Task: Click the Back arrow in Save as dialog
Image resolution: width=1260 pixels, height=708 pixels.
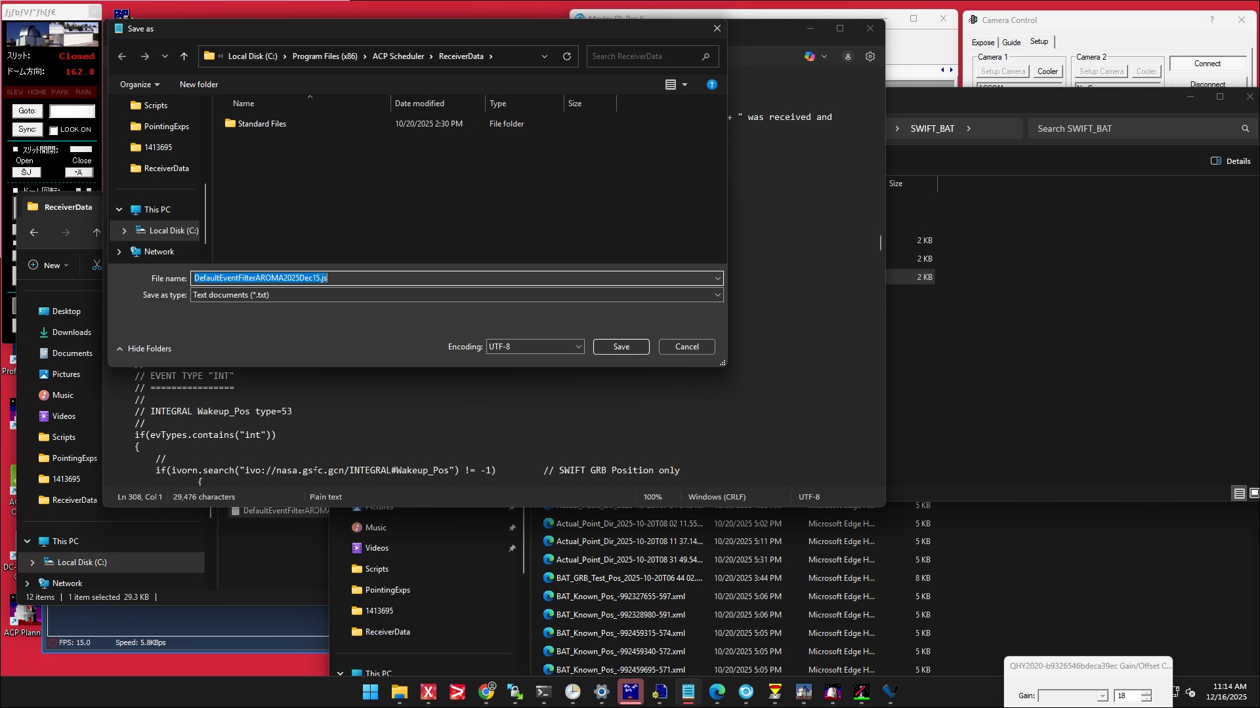Action: (x=122, y=56)
